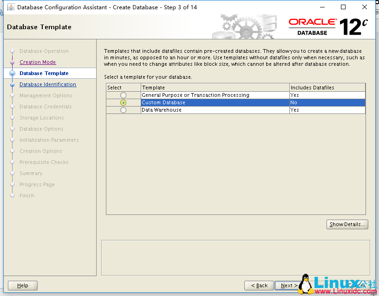This screenshot has width=379, height=296.
Task: Open the Creation Mode link
Action: 37,62
